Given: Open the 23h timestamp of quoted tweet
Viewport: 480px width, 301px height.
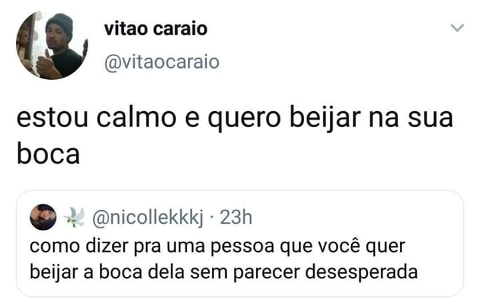Looking at the screenshot, I should (236, 218).
